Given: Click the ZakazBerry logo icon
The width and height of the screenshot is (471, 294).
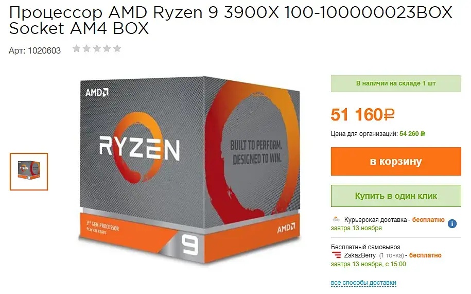Looking at the screenshot, I should point(337,255).
